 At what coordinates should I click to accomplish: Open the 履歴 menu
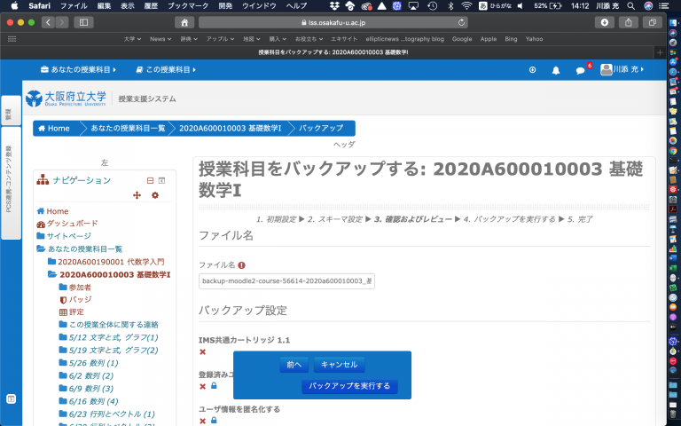pyautogui.click(x=151, y=6)
